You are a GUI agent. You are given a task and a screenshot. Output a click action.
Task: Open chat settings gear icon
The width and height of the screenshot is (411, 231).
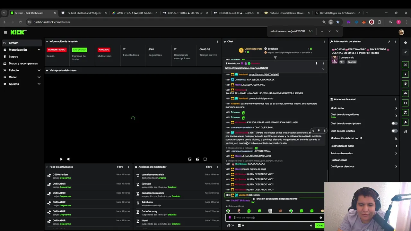click(x=311, y=226)
